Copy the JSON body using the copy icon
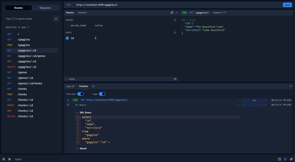295x162 pixels. tap(175, 79)
